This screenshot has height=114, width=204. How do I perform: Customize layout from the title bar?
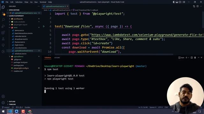click(x=184, y=2)
